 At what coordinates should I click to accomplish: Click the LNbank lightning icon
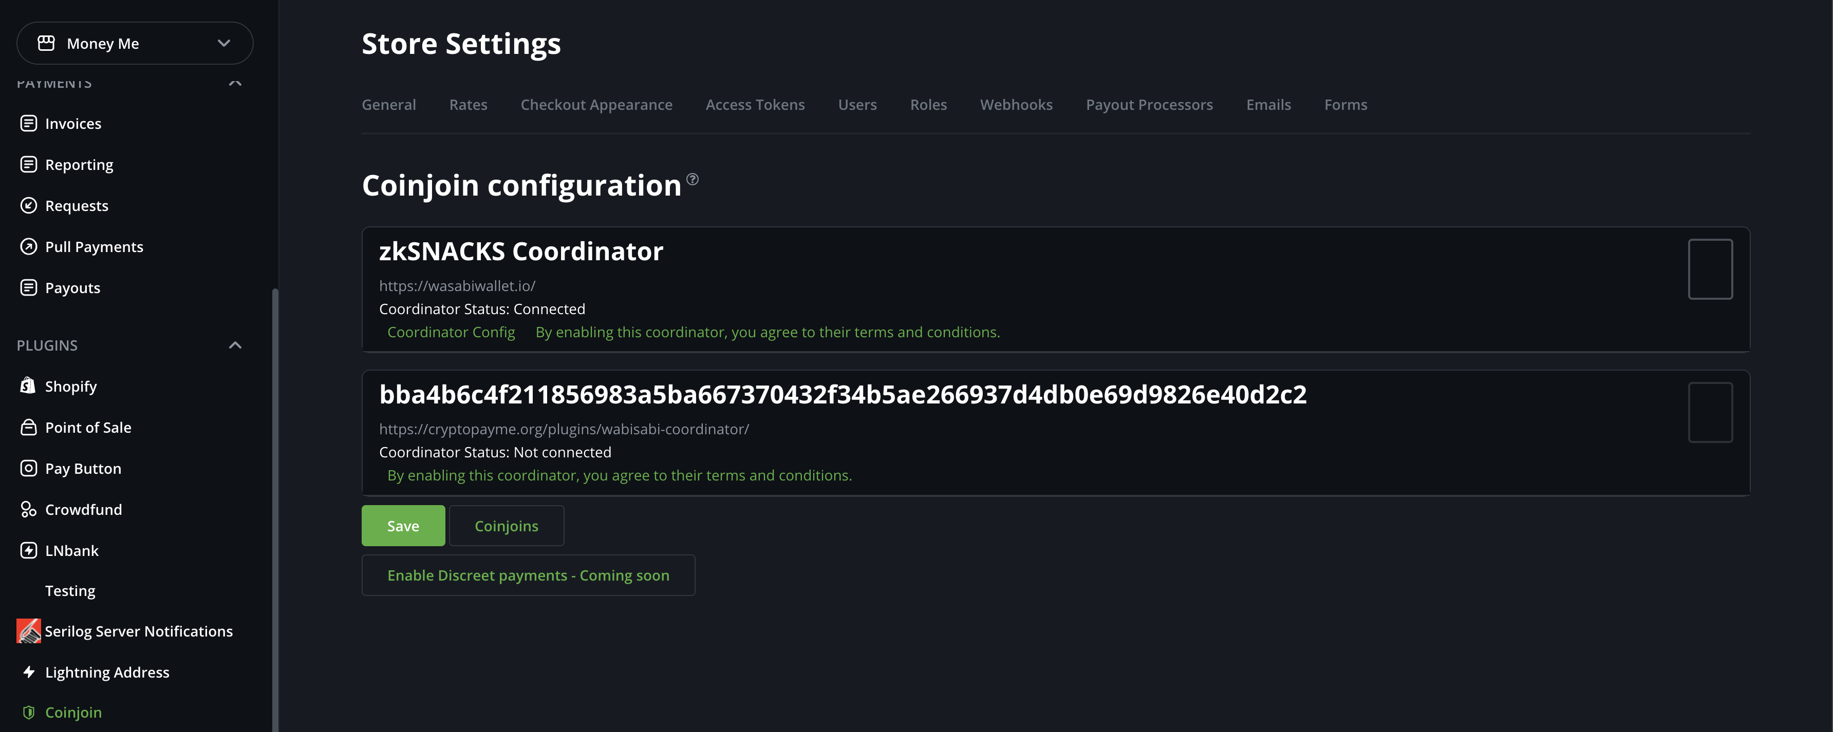28,550
